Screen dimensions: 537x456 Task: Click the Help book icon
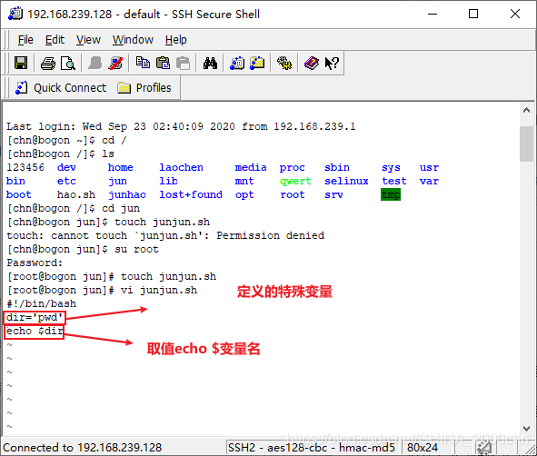click(x=312, y=64)
